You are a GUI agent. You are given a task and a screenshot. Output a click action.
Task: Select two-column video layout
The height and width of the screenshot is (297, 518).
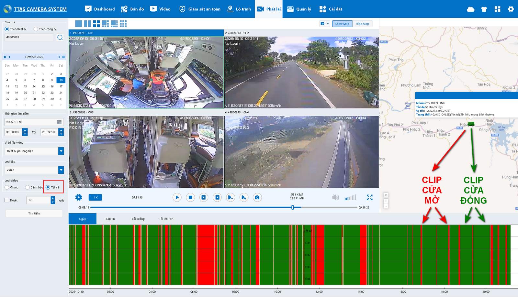point(87,24)
